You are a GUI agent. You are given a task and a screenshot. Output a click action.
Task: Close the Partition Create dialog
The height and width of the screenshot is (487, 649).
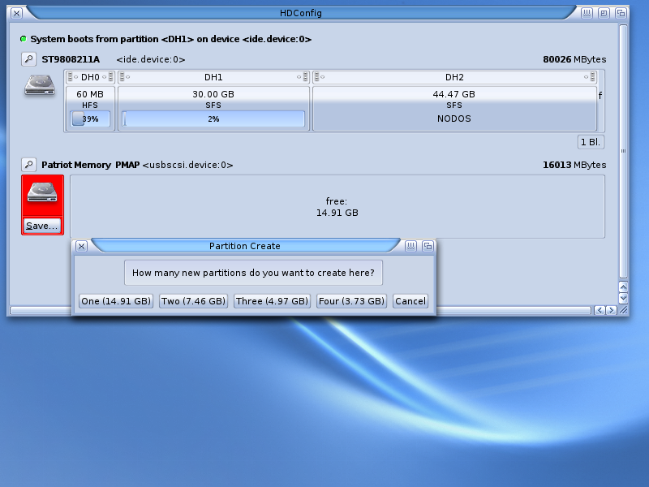point(82,247)
